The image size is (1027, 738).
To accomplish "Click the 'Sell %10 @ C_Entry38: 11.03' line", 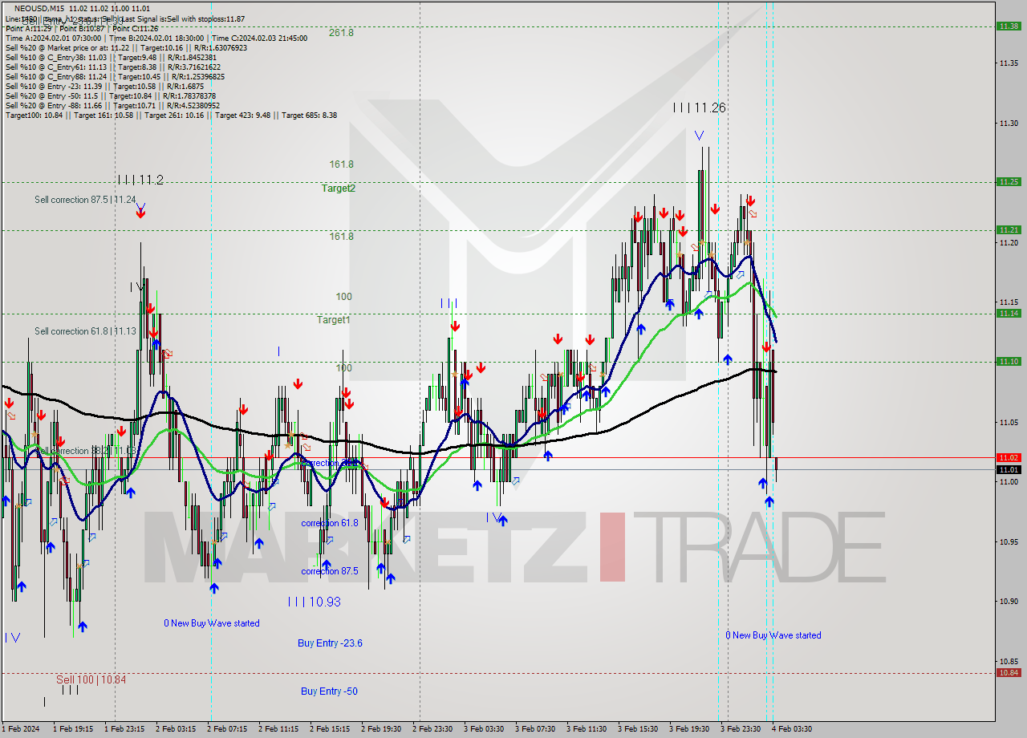I will (x=111, y=57).
